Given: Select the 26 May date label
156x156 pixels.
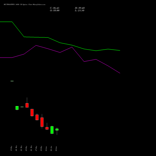Looking at the screenshot, I should point(31,148).
